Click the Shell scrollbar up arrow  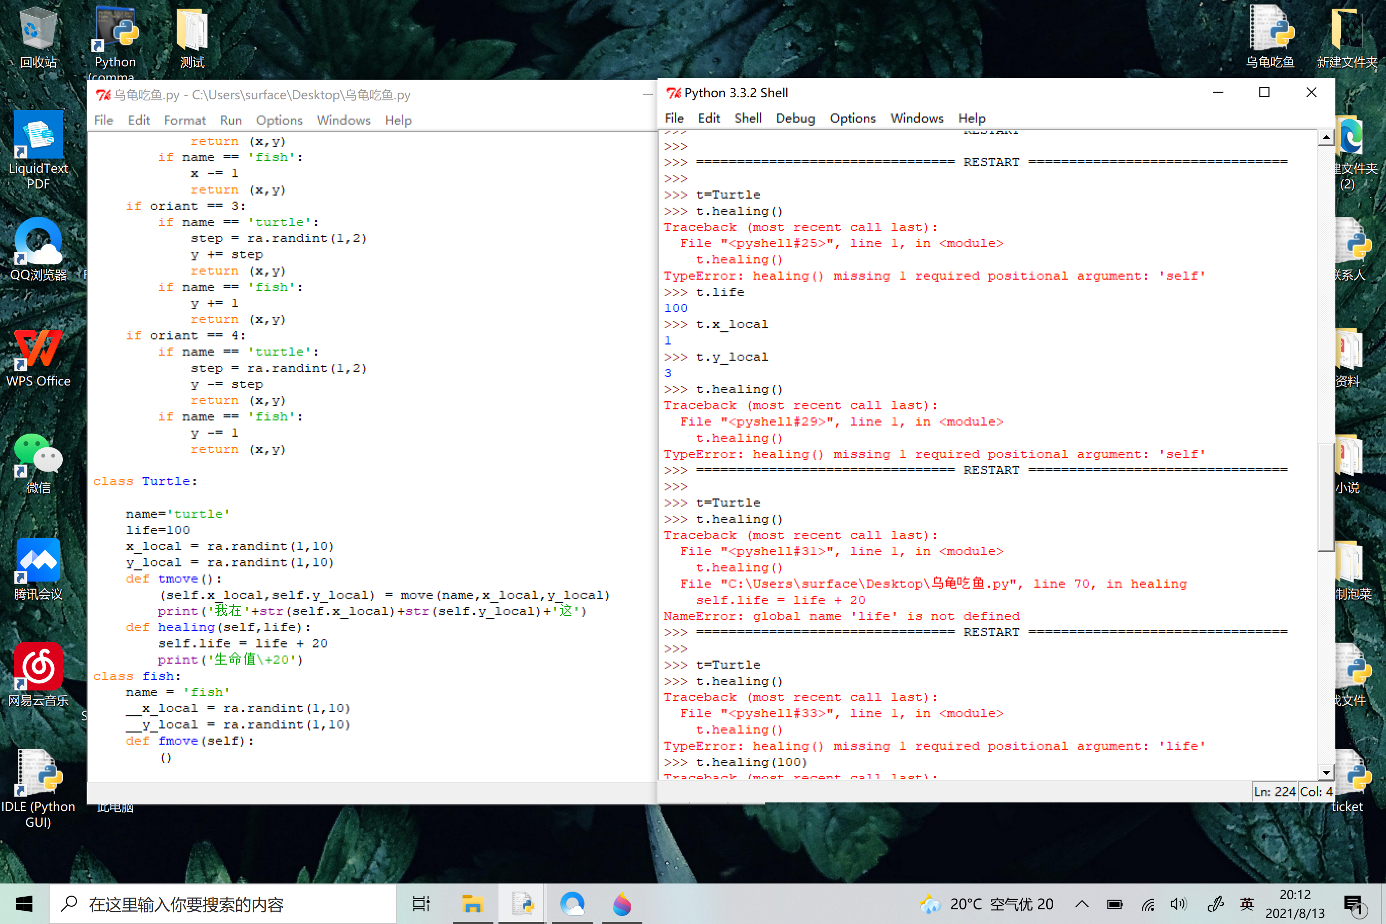[1326, 137]
